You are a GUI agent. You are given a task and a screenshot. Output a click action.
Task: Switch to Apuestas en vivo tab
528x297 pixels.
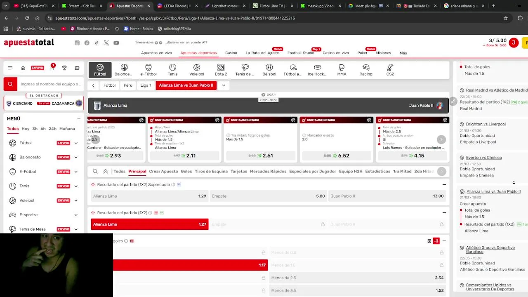(x=156, y=53)
